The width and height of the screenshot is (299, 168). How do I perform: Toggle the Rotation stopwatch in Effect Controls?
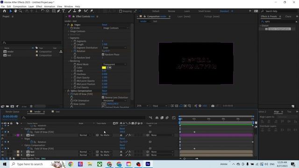[75, 51]
